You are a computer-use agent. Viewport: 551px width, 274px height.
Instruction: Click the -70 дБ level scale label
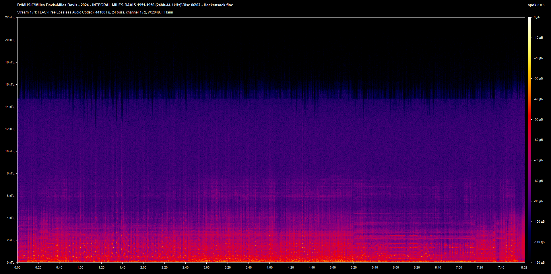tap(538, 160)
